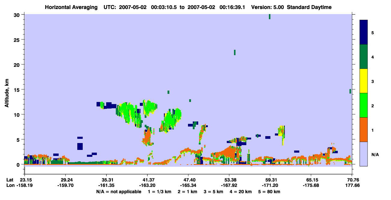
Task: Click the '1 = 1/3 km' legend text
Action: [x=160, y=192]
